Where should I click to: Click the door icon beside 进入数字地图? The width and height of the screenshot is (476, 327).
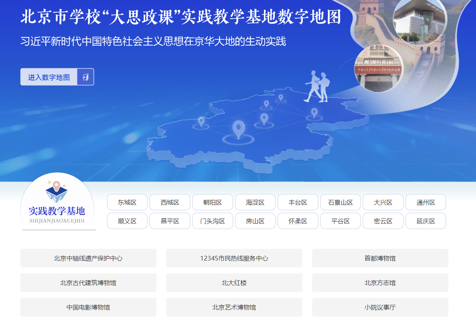(x=85, y=77)
